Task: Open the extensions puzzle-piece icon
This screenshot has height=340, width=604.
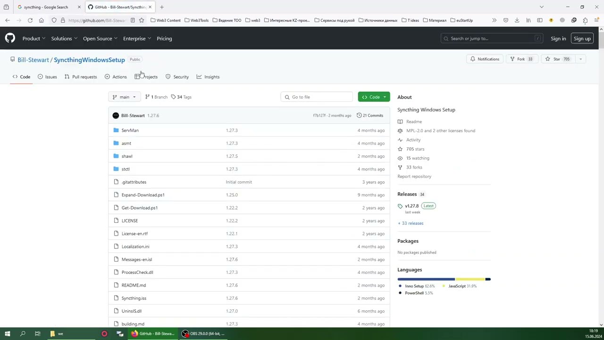Action: (x=585, y=20)
